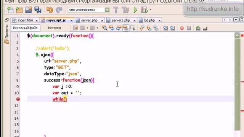Click the url:"server.php" line of code
Image resolution: width=244 pixels, height=137 pixels.
63,61
